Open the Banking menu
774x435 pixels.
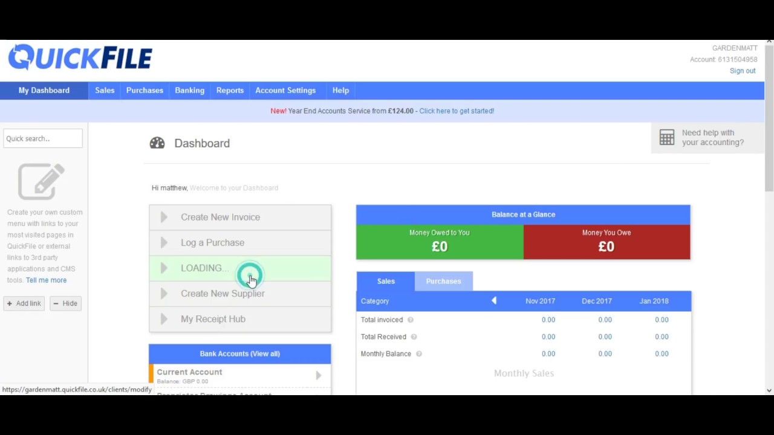tap(190, 91)
